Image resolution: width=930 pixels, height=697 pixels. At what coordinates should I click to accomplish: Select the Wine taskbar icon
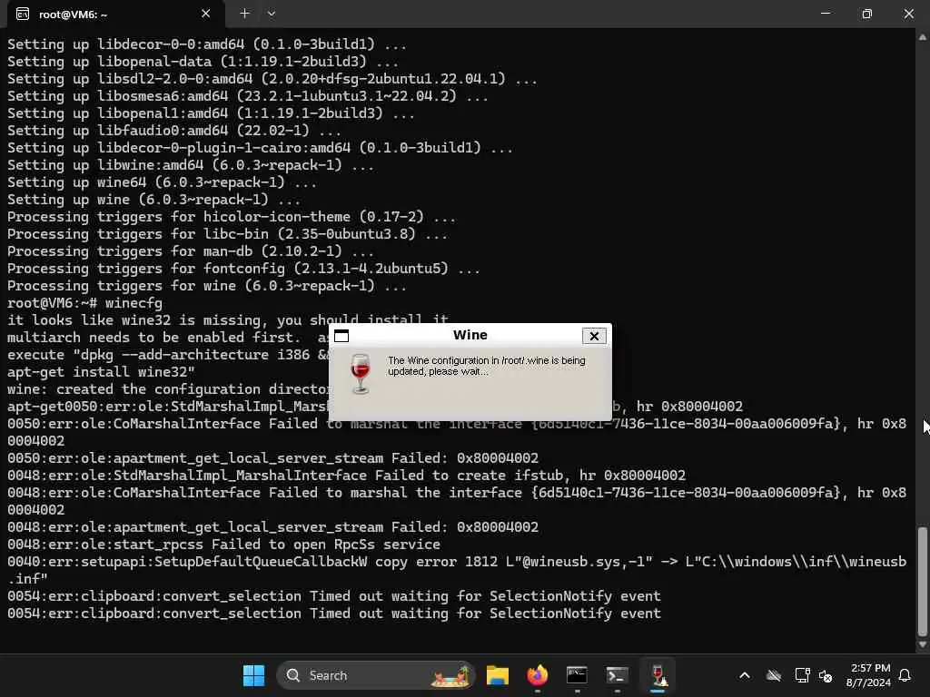658,675
